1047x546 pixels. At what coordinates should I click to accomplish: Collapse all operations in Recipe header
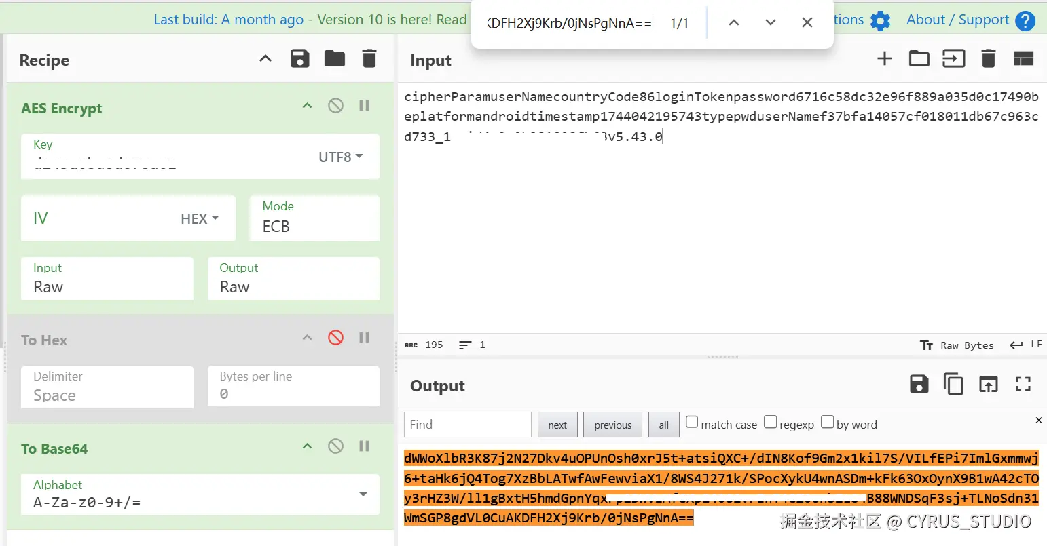[265, 59]
